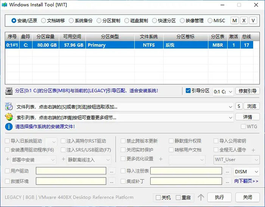Click the S button beside 浏览

click(239, 106)
